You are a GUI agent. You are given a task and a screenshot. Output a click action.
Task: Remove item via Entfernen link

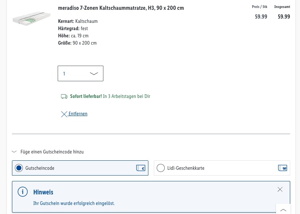(x=78, y=114)
